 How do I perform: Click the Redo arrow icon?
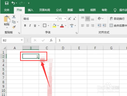tap(21, 3)
